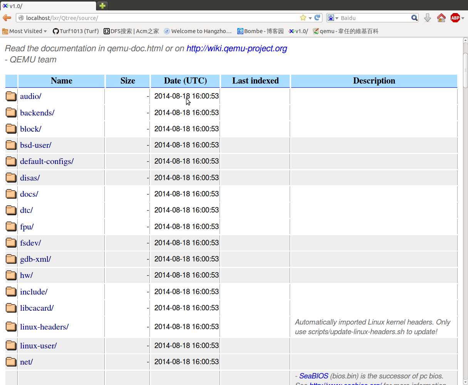Open the Downloads arrow icon
468x385 pixels.
click(x=427, y=18)
